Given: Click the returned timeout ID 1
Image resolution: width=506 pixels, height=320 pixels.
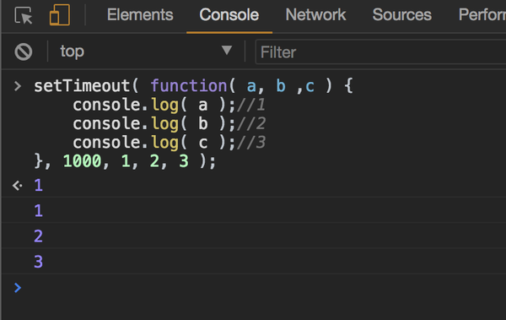Looking at the screenshot, I should [x=39, y=186].
